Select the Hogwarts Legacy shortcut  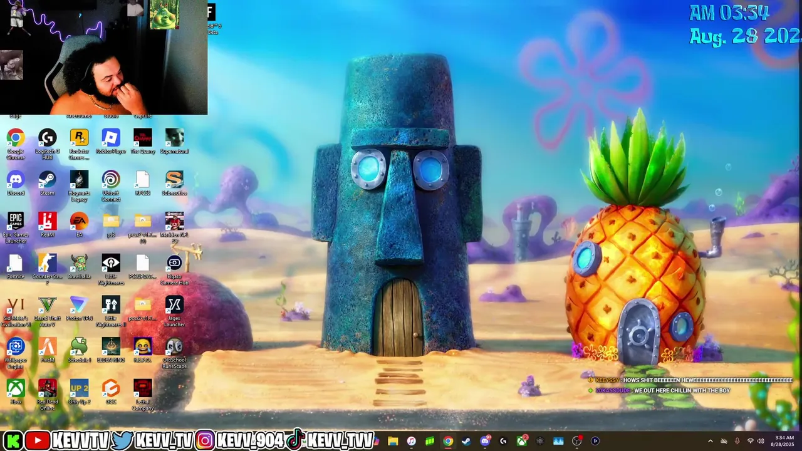79,186
